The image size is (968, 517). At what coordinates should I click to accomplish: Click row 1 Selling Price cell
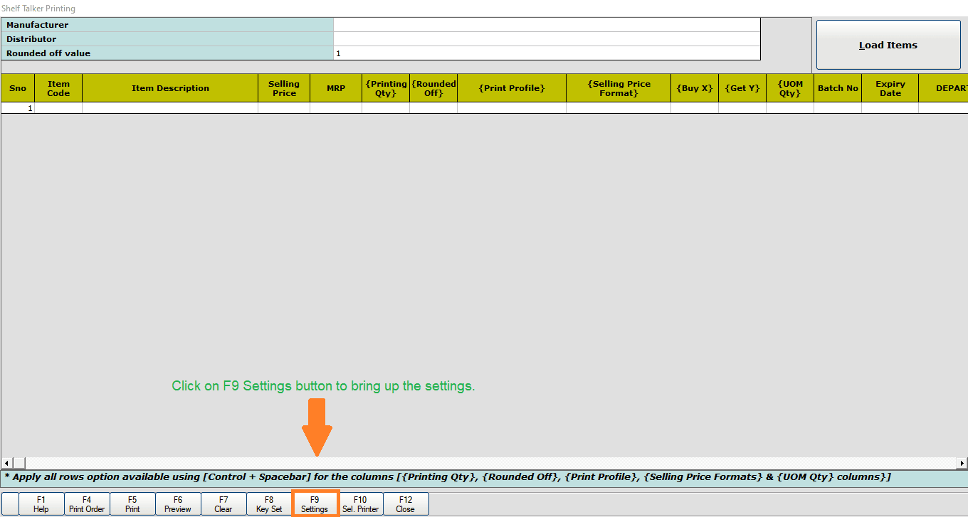click(x=284, y=108)
